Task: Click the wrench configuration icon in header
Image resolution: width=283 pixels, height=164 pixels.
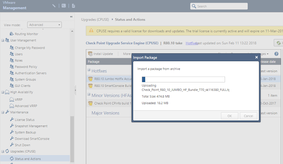Action: 54,6
